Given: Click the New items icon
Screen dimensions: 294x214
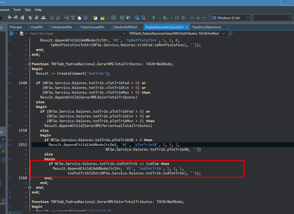Looking at the screenshot, I should 95,18.
